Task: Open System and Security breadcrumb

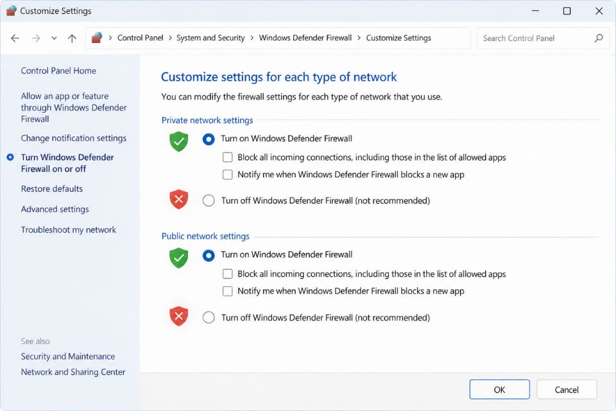Action: (210, 38)
